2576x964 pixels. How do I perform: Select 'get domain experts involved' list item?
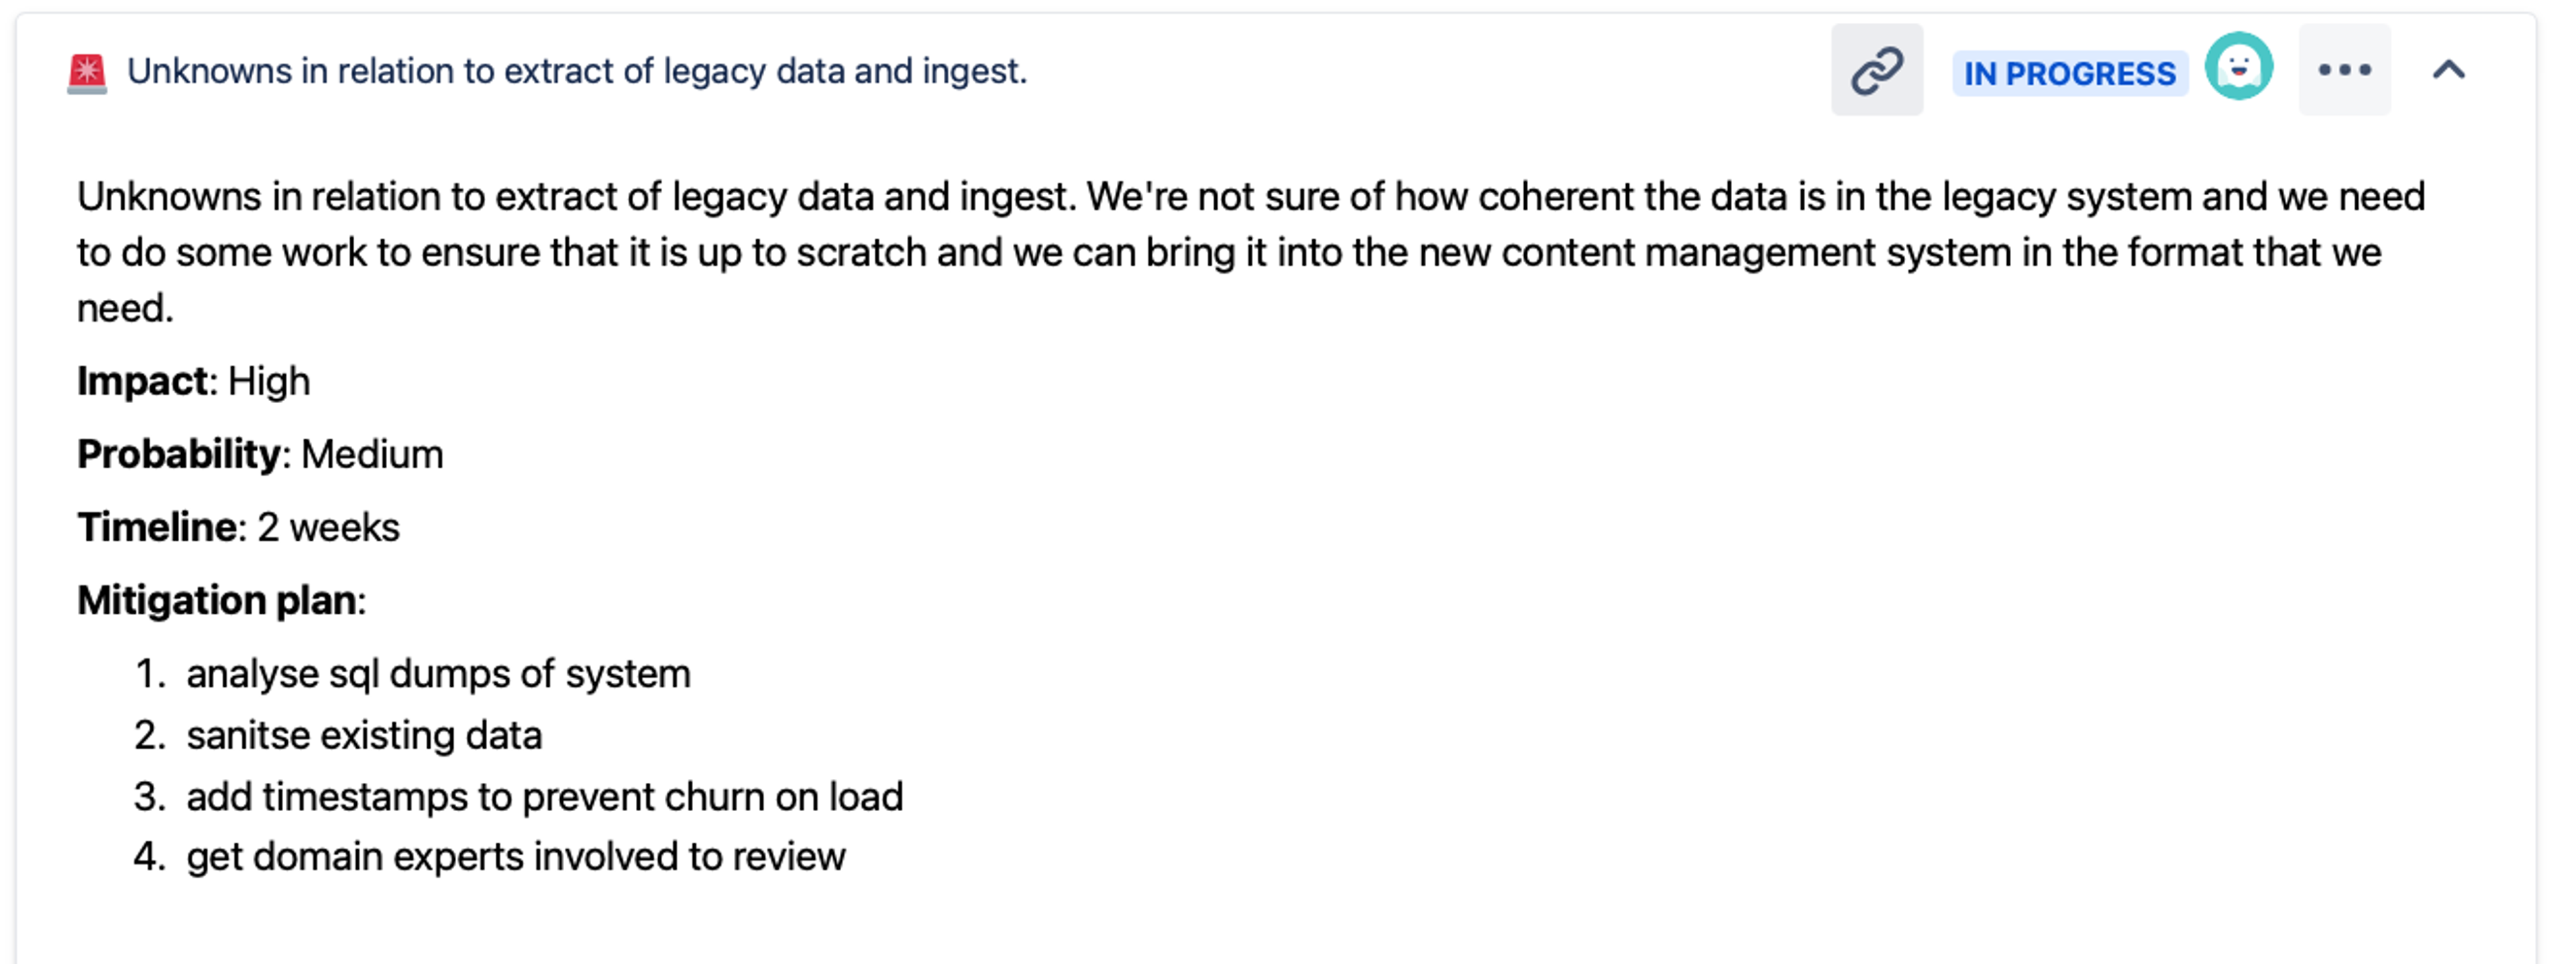coord(515,857)
